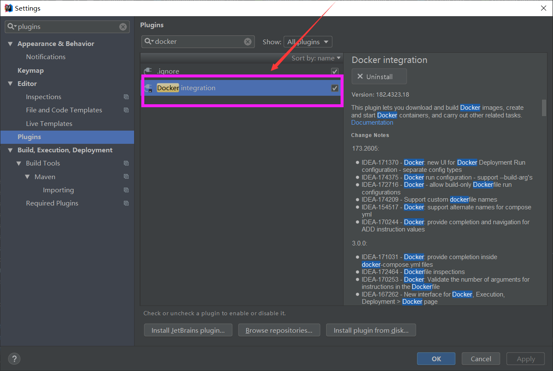
Task: Select the Live Templates settings page
Action: pyautogui.click(x=48, y=123)
